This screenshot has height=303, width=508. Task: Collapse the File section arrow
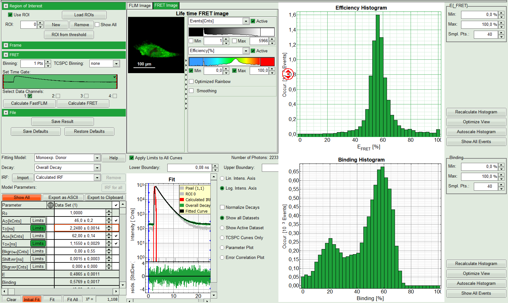click(6, 113)
